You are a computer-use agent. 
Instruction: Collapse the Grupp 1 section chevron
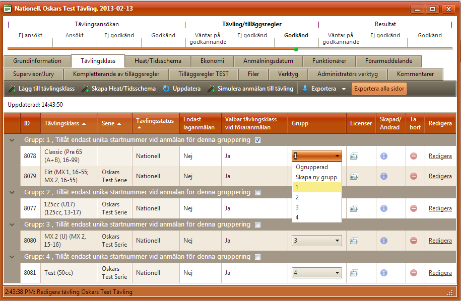click(x=12, y=140)
